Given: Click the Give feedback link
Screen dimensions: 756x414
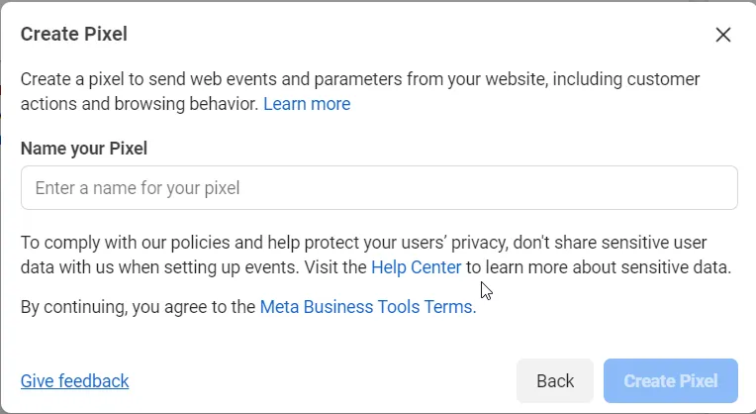Looking at the screenshot, I should [74, 381].
